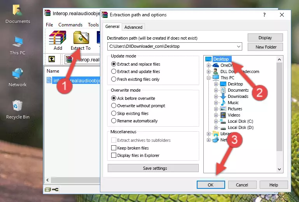Expand the Downloads tree node
Screen dimensions: 299x202
(x=216, y=96)
